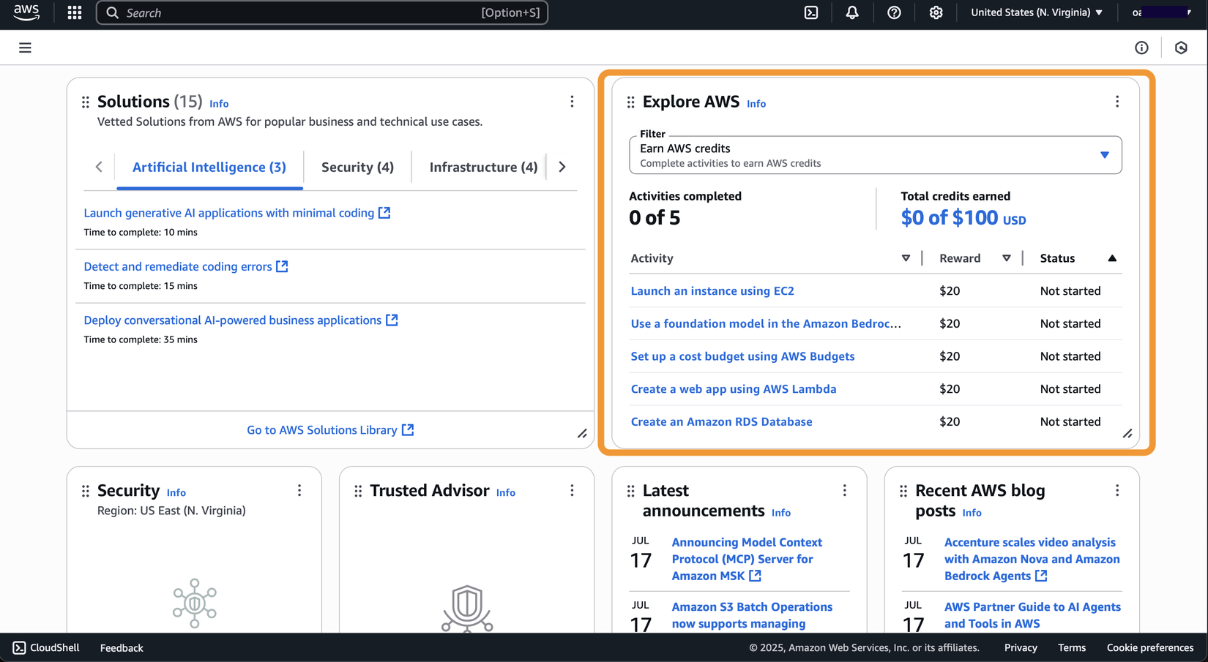Open the services grid menu beside AWS logo

point(74,12)
